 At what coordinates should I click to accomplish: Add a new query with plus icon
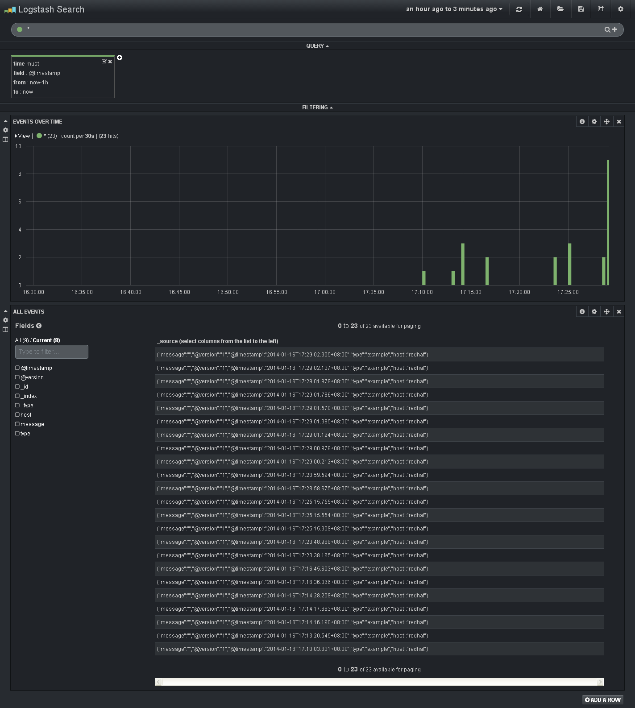[x=615, y=29]
